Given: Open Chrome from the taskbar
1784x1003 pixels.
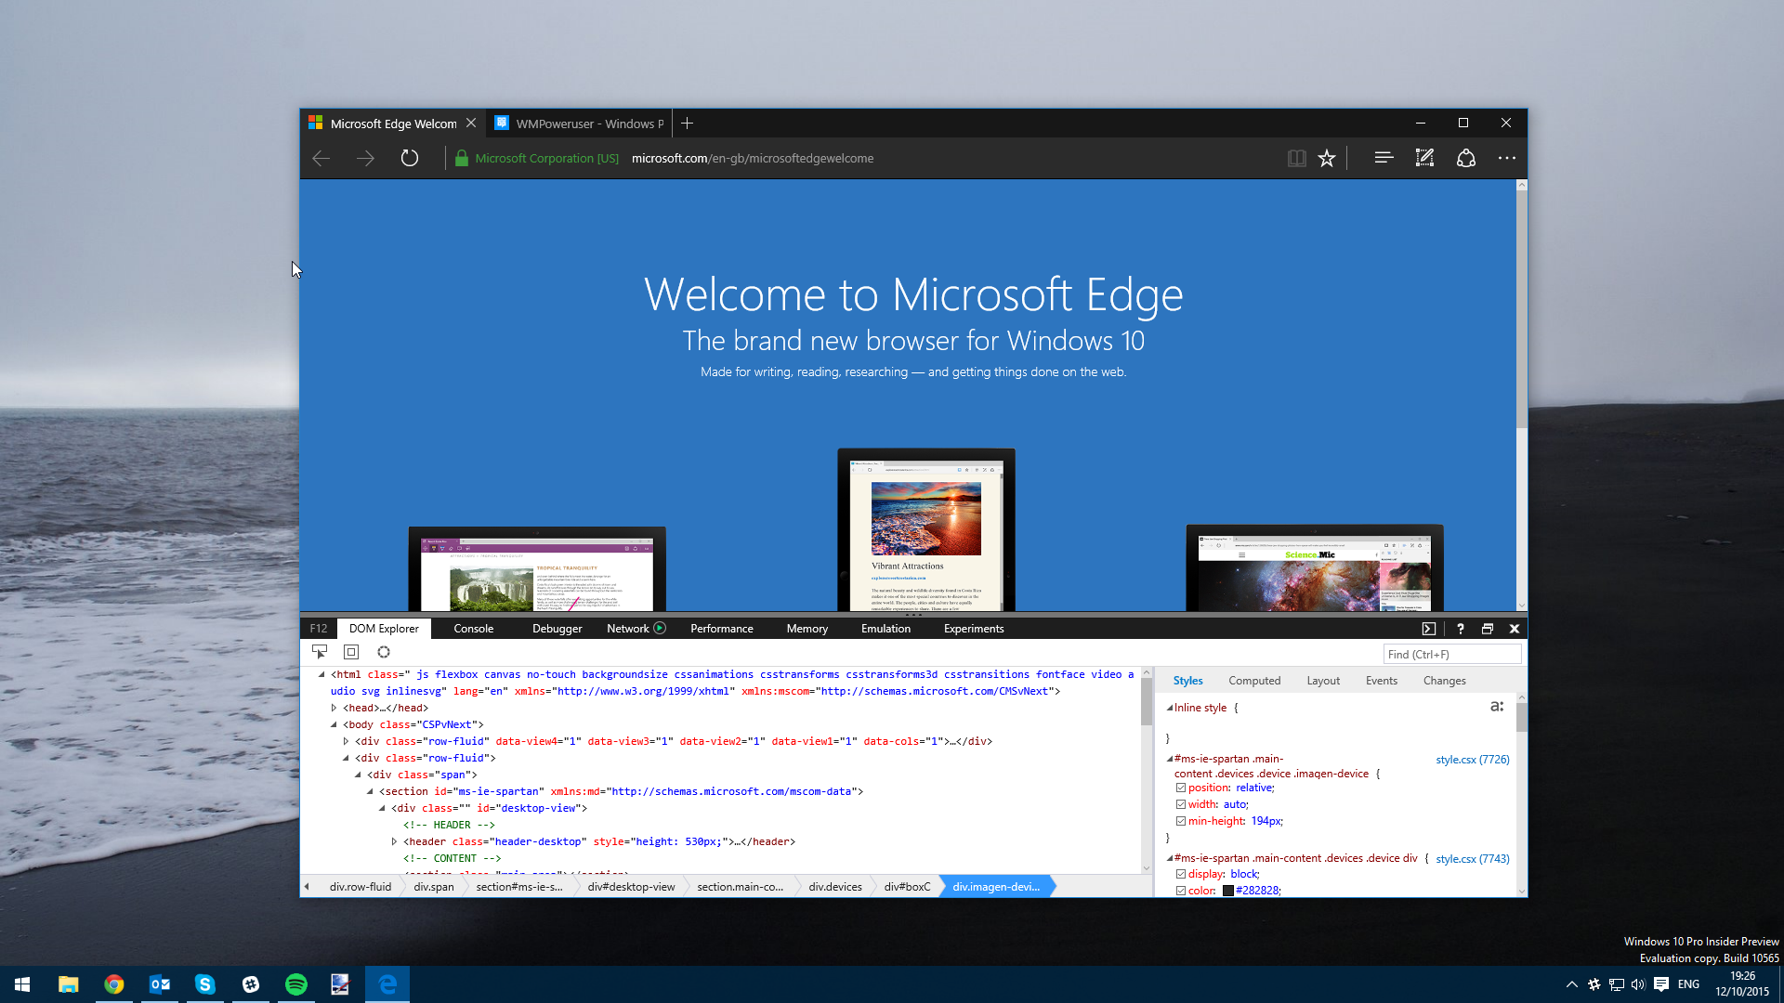Looking at the screenshot, I should point(113,984).
